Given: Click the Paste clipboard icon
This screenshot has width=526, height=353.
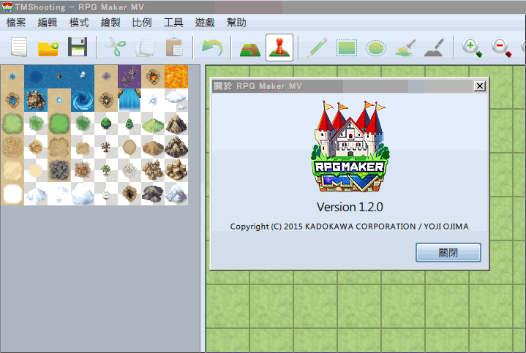Looking at the screenshot, I should (x=174, y=47).
